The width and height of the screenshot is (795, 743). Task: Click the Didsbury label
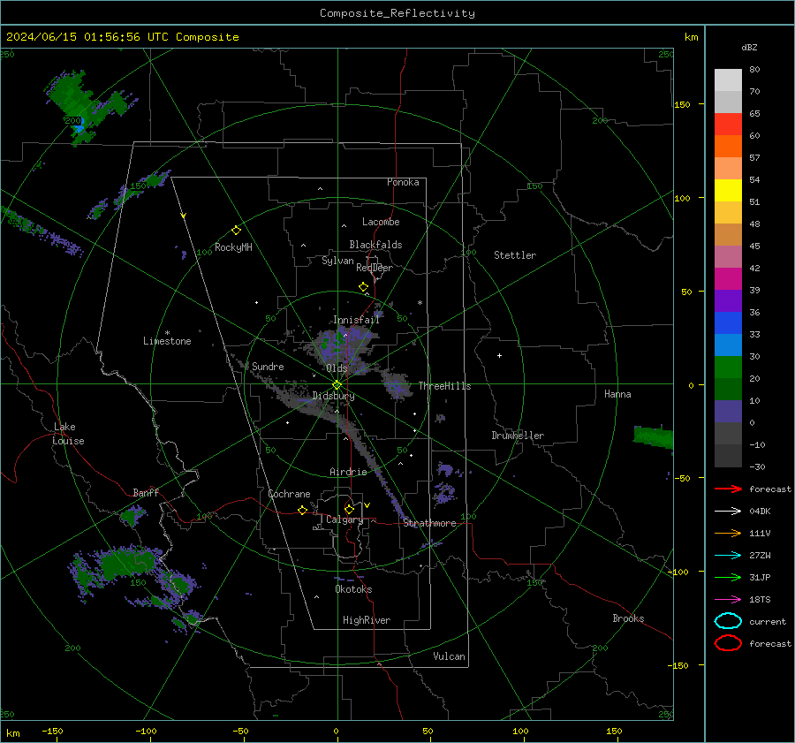coord(333,396)
